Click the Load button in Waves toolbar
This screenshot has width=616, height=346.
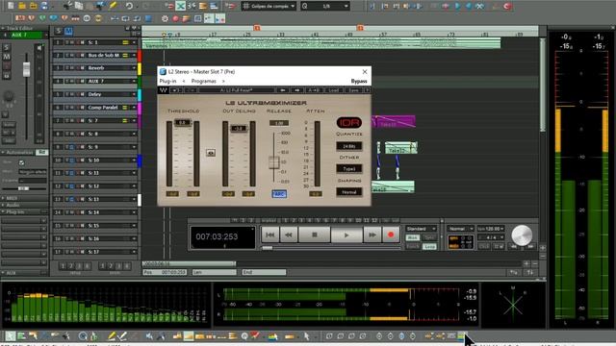coord(333,90)
